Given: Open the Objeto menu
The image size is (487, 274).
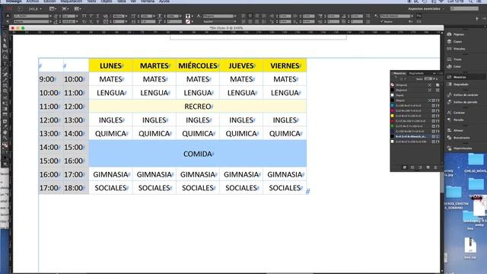Looking at the screenshot, I should (x=107, y=2).
